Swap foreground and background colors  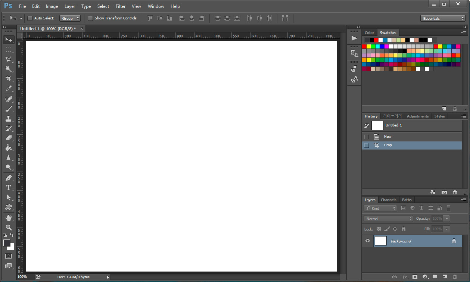tap(12, 235)
